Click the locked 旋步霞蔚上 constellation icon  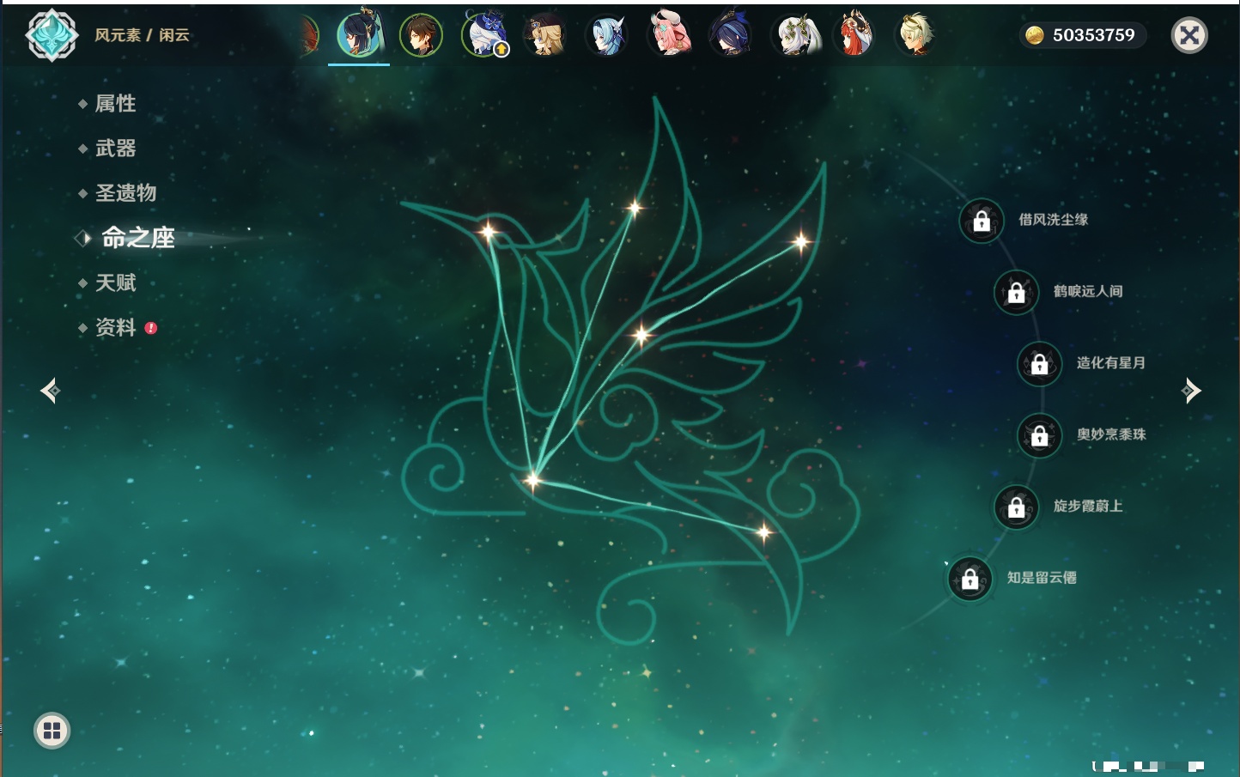pos(1017,507)
